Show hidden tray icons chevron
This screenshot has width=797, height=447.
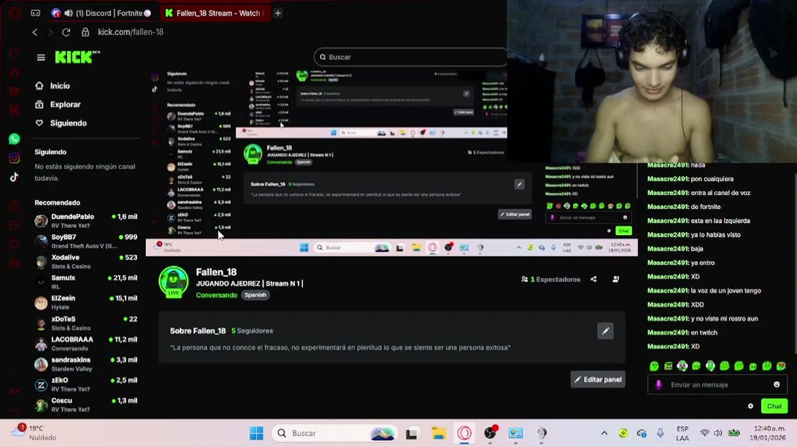click(604, 433)
